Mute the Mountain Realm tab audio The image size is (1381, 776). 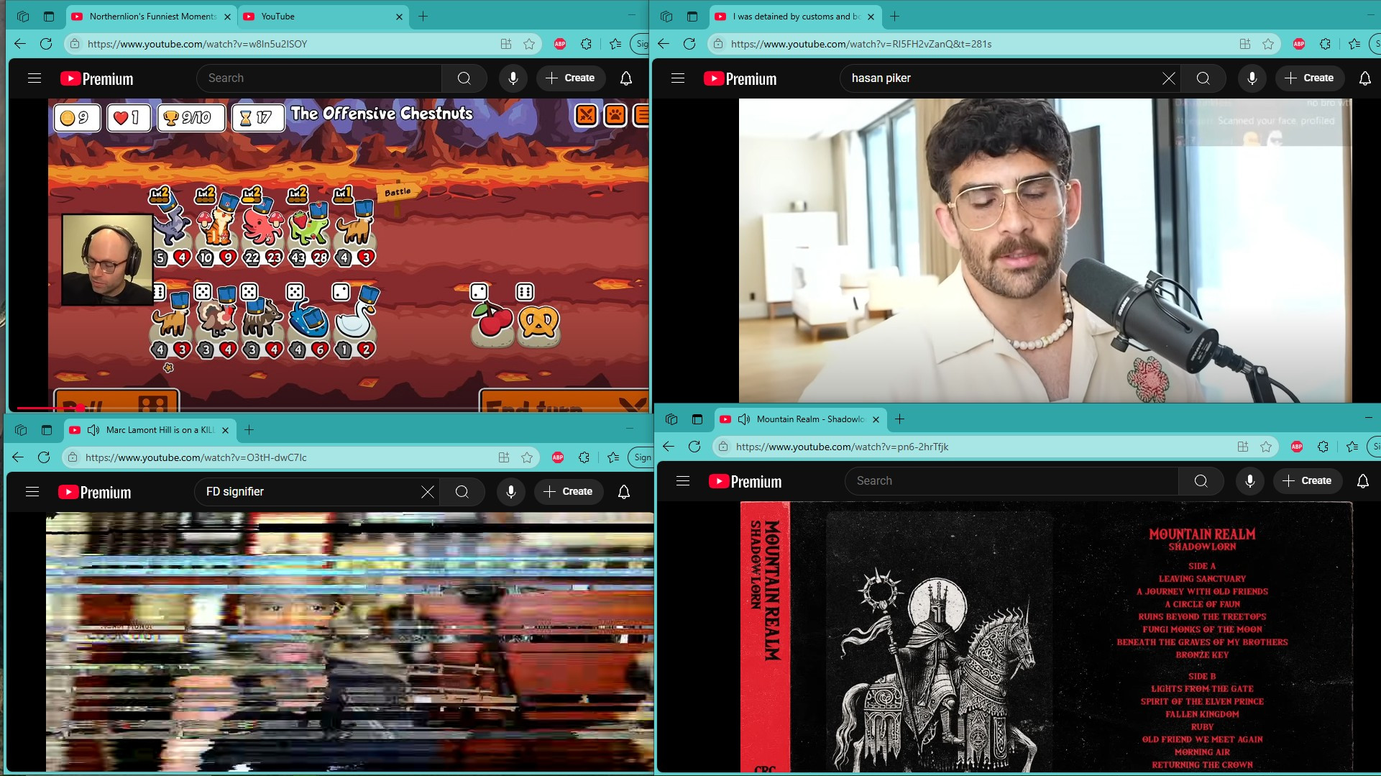(x=744, y=419)
